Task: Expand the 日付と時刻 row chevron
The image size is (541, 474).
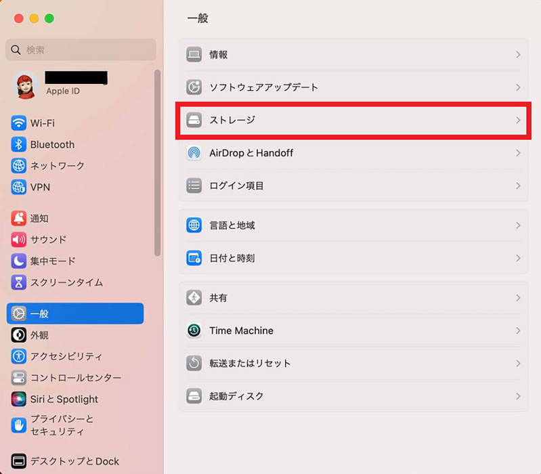Action: pyautogui.click(x=518, y=258)
